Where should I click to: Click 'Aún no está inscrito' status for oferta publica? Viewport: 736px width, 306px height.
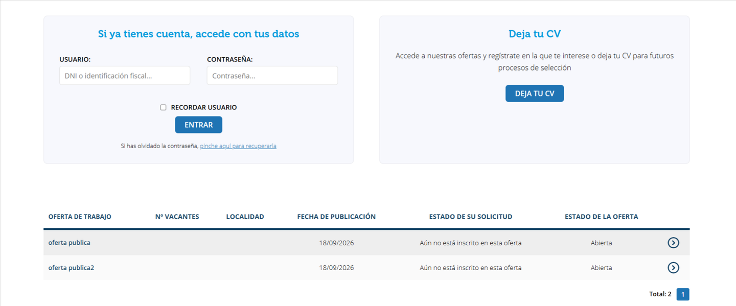pyautogui.click(x=471, y=243)
